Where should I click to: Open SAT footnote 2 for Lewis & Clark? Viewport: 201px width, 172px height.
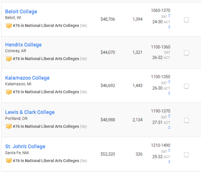click(x=169, y=116)
